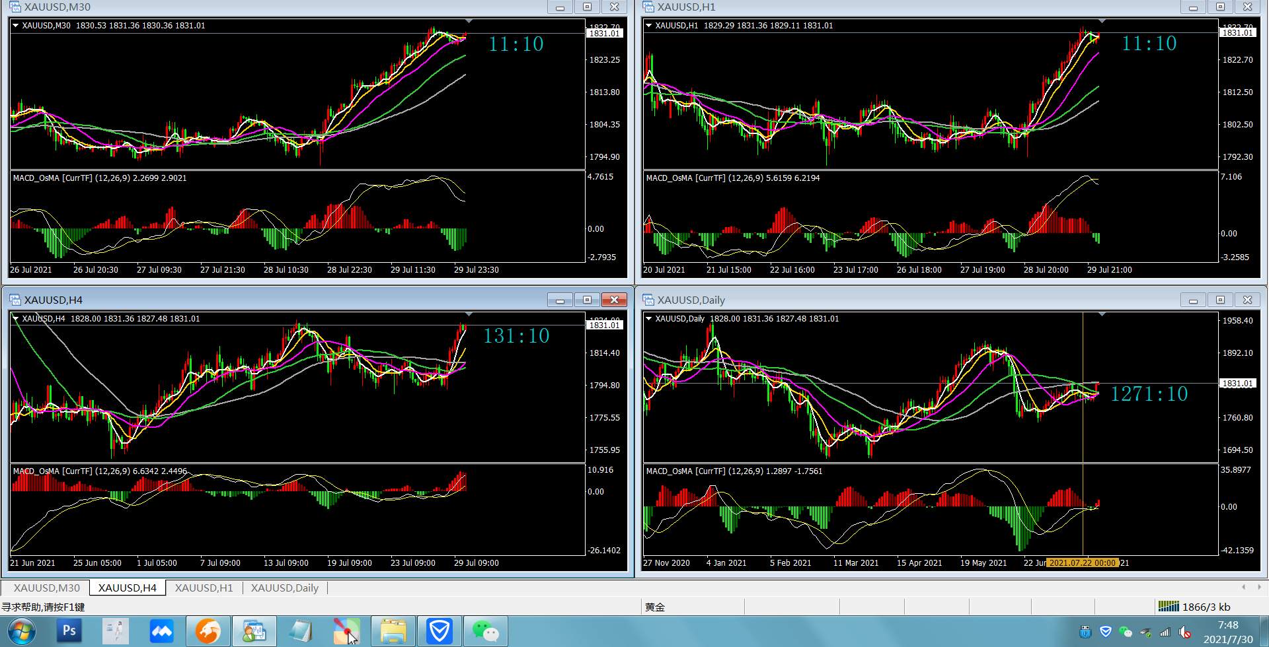1269x647 pixels.
Task: Click the chart shift marker atop H1 chart
Action: pyautogui.click(x=1102, y=21)
